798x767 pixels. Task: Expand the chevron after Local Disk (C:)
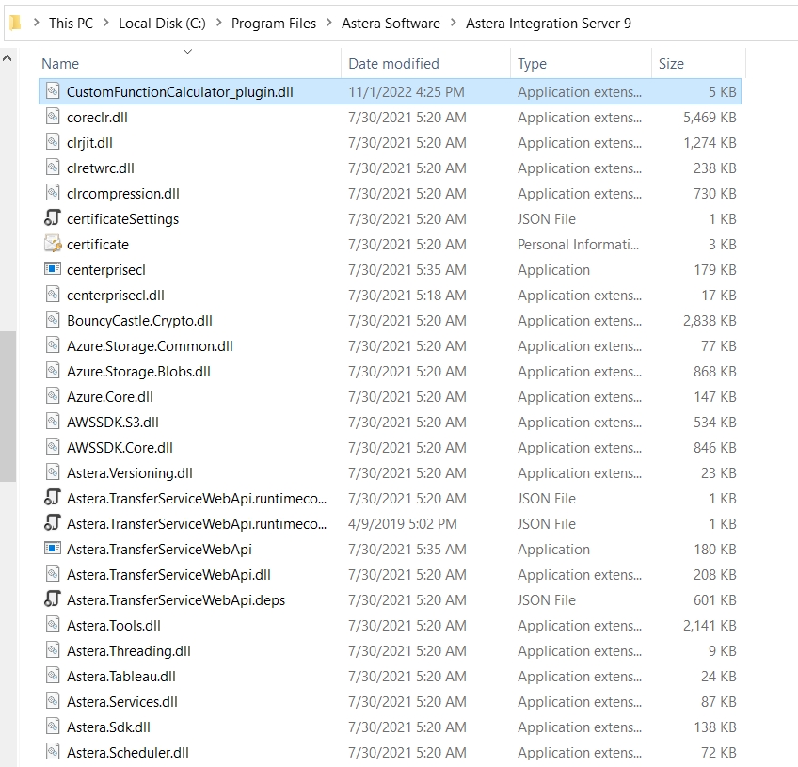pos(219,23)
